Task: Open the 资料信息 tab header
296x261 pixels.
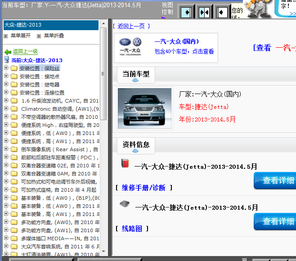Action: click(136, 146)
